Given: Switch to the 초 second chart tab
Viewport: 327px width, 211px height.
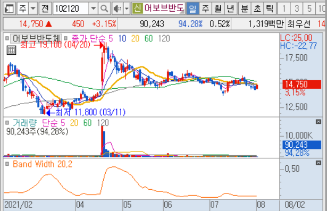Looking at the screenshot, I should coord(257,9).
